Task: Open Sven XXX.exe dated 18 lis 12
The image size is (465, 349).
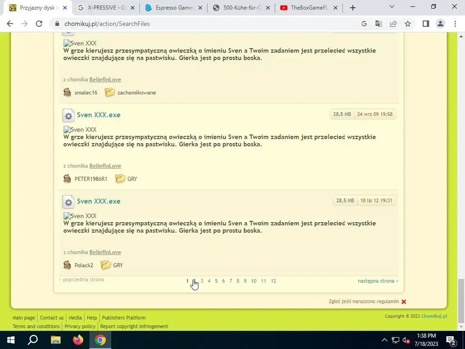Action: pos(99,201)
